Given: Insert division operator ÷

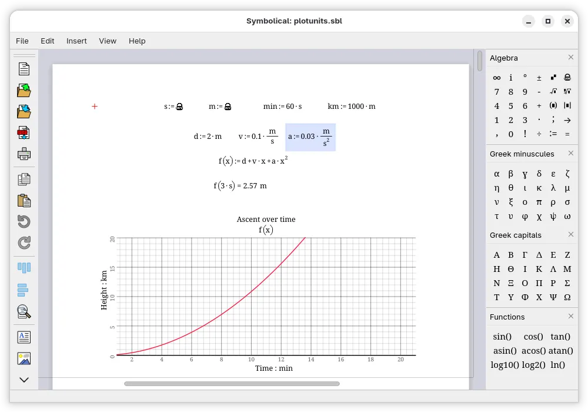Looking at the screenshot, I should click(x=539, y=134).
